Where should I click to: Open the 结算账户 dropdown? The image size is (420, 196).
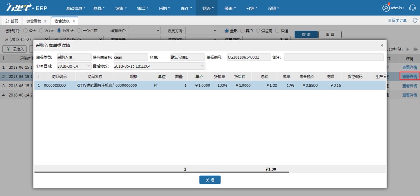[144, 31]
